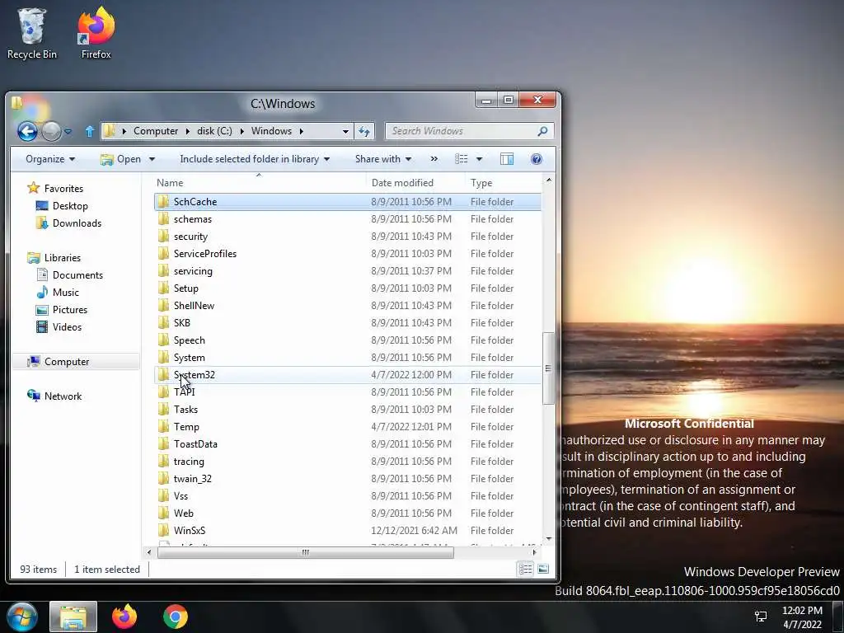Image resolution: width=844 pixels, height=633 pixels.
Task: Open recent pages dropdown beside navigation arrows
Action: (68, 131)
